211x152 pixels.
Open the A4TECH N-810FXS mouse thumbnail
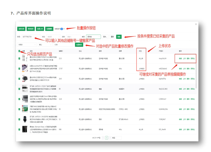tap(25, 119)
